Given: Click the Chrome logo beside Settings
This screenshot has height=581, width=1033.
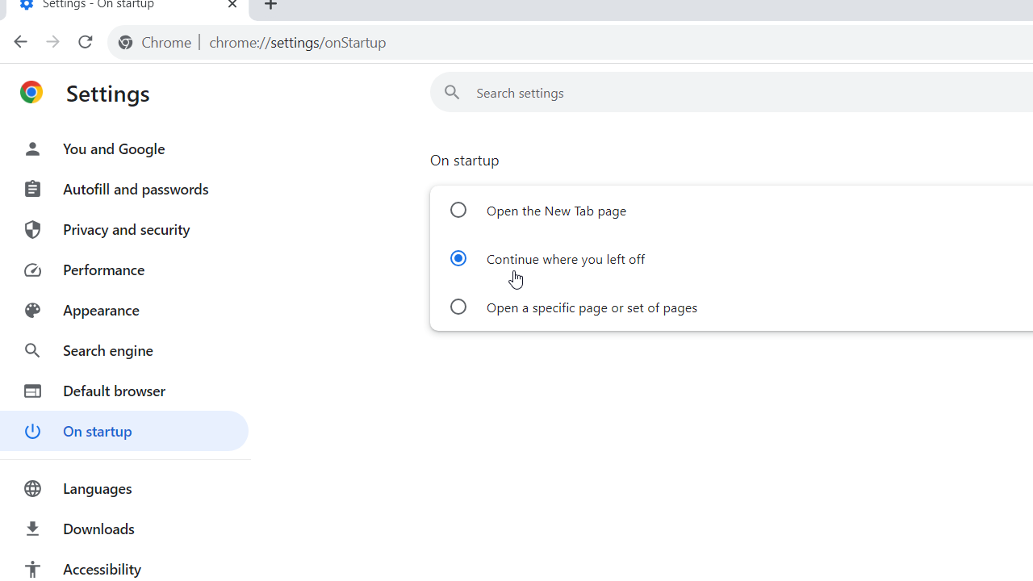Looking at the screenshot, I should 31,92.
